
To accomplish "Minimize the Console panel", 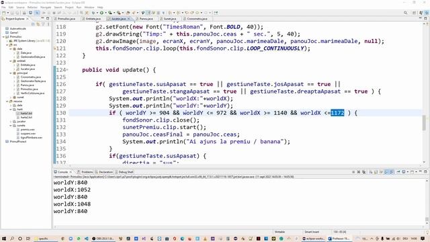I will [x=421, y=171].
